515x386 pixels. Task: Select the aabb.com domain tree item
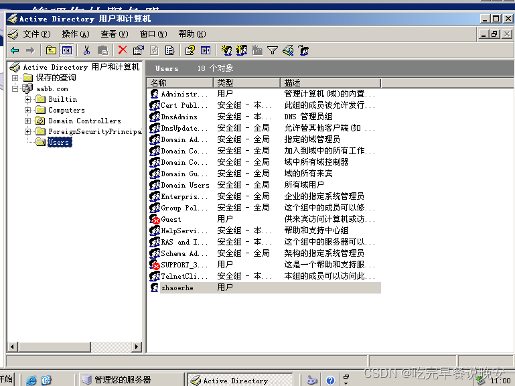coord(52,88)
